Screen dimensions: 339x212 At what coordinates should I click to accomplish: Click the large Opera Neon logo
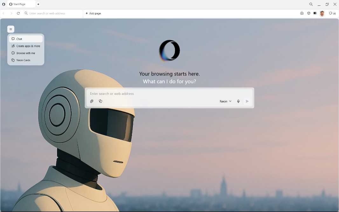coord(169,50)
